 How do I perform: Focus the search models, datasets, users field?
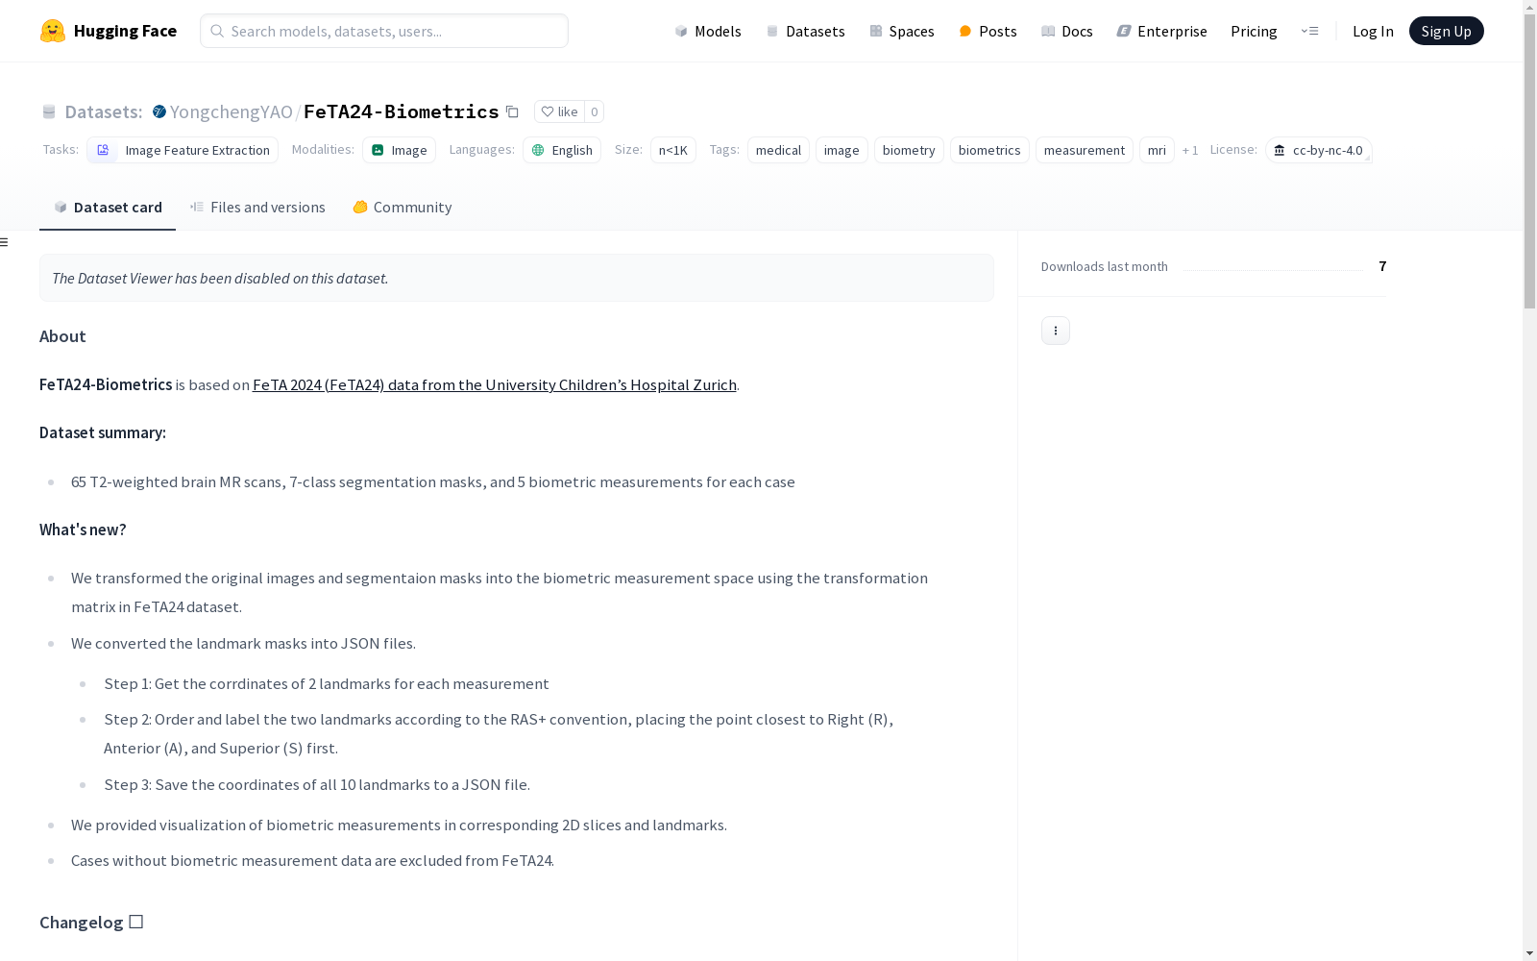point(384,31)
